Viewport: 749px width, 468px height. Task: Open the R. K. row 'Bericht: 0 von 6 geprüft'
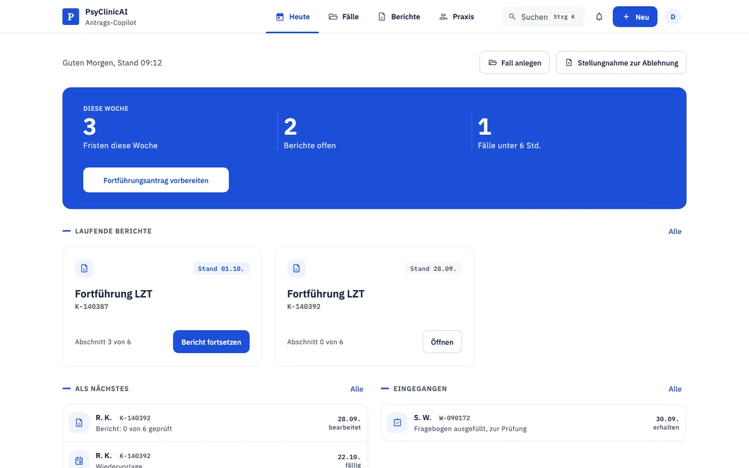(215, 422)
